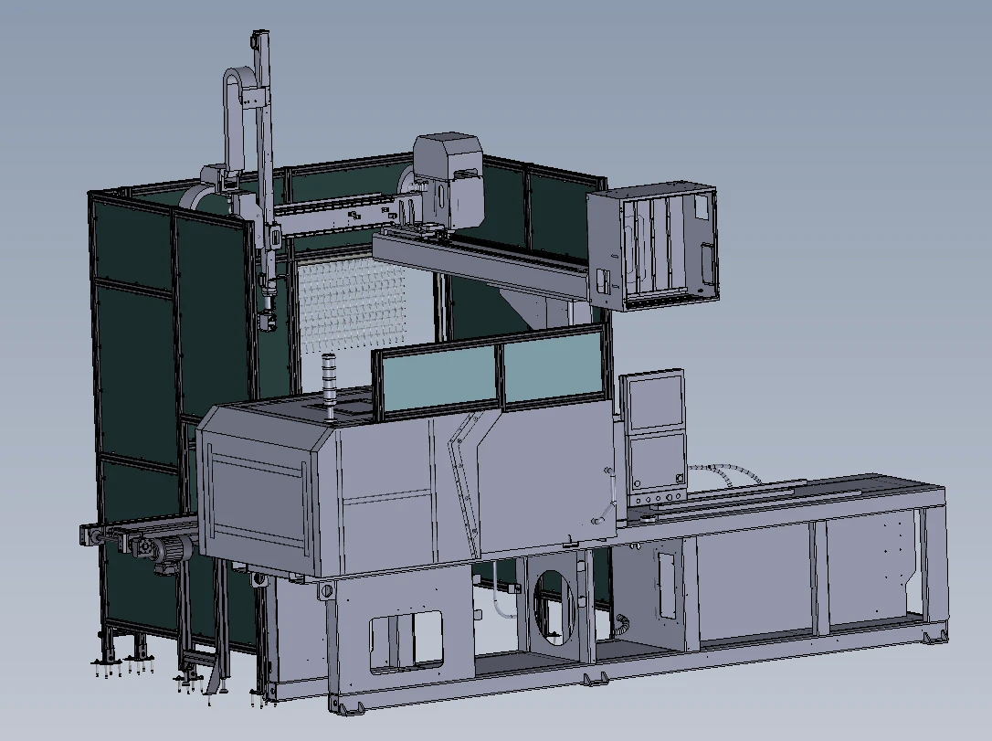Screen dimensions: 992x741
Task: Select the tall vertical Z-axis robot arm column
Action: tap(265, 158)
